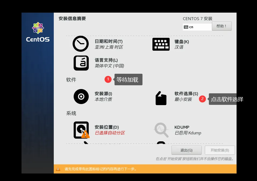Viewport: 257px width, 181px height.
Task: Click the CENTOS 7 安装 heading
Action: pos(198,19)
